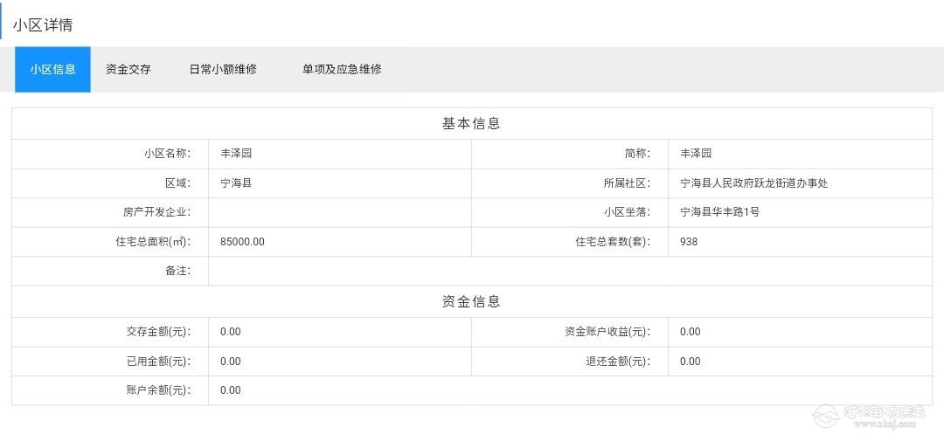Open the 小区信息 tab
This screenshot has height=441, width=944.
52,69
